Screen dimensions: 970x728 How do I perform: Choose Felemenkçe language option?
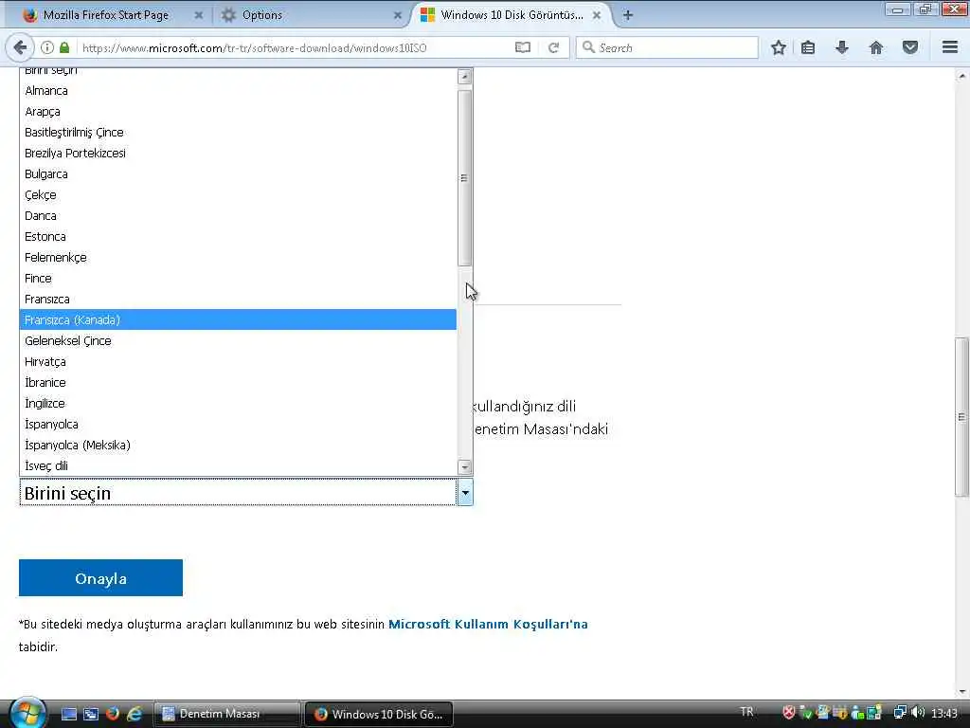click(x=238, y=257)
